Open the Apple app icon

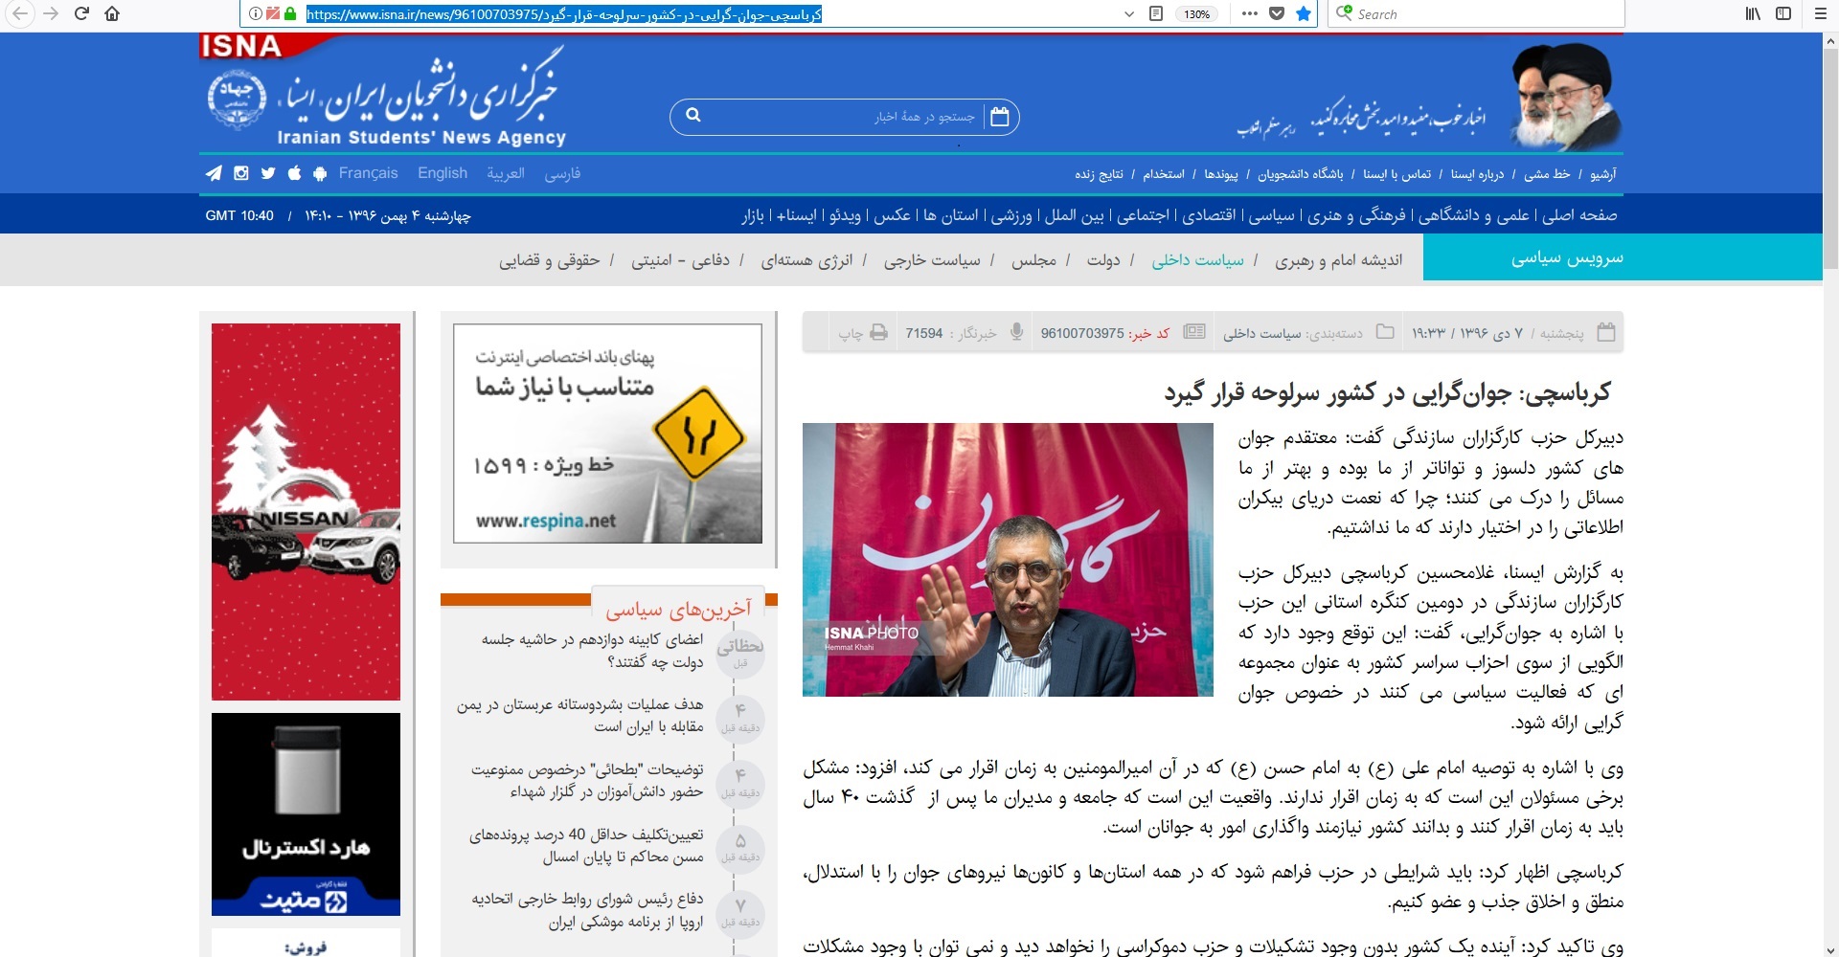[x=294, y=173]
